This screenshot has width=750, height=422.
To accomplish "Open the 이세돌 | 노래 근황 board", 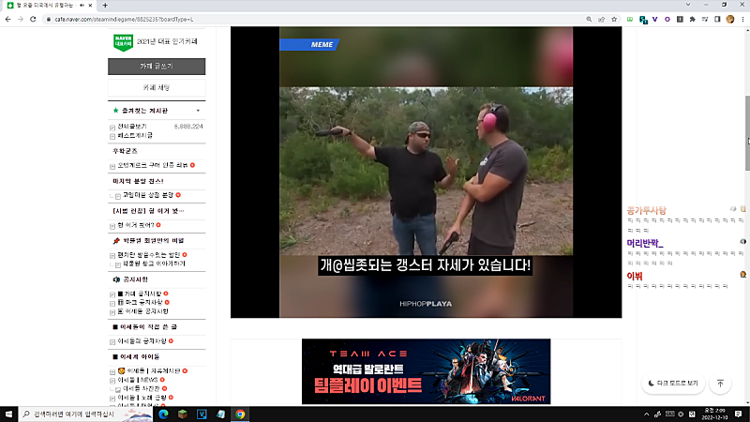I will click(142, 398).
